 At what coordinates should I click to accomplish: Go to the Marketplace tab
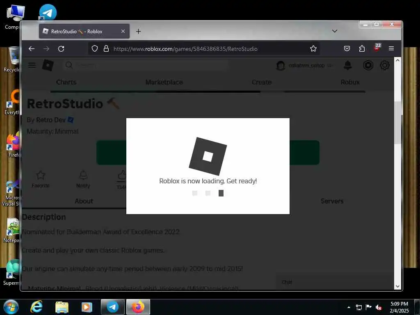pos(164,82)
